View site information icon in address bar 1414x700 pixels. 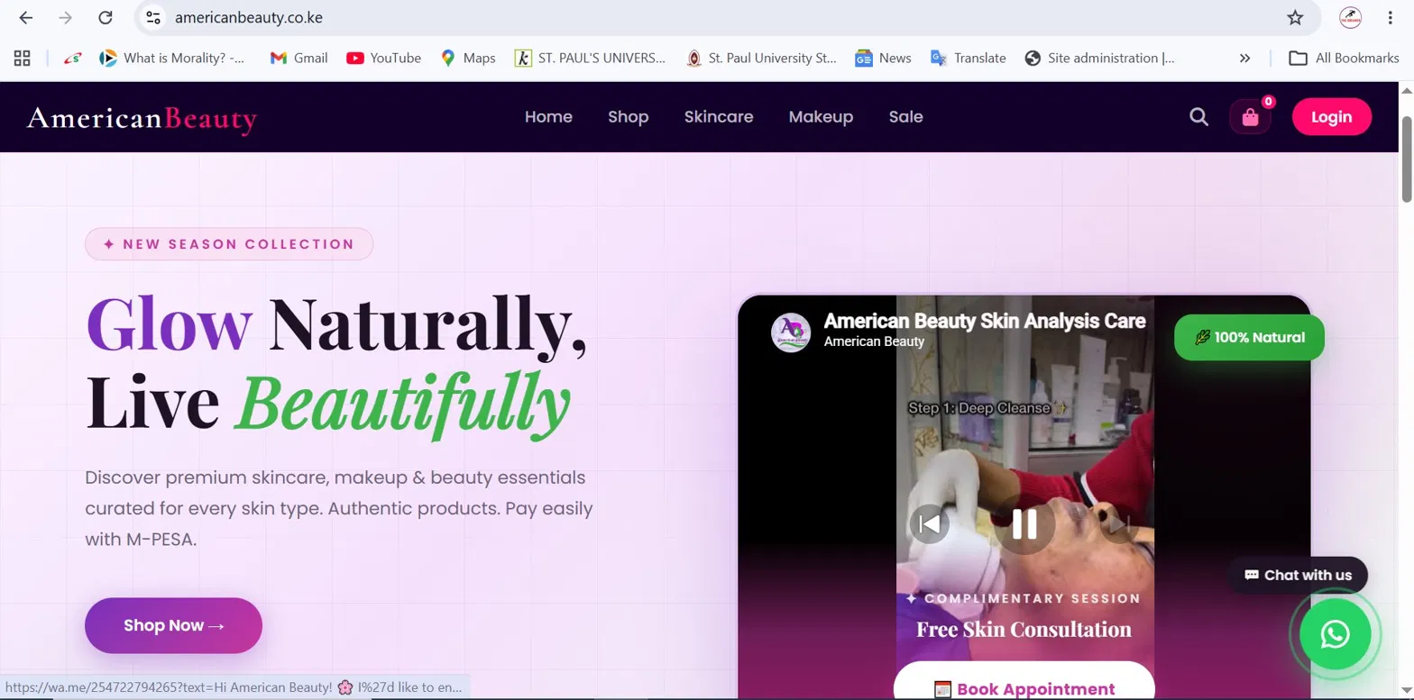click(153, 17)
